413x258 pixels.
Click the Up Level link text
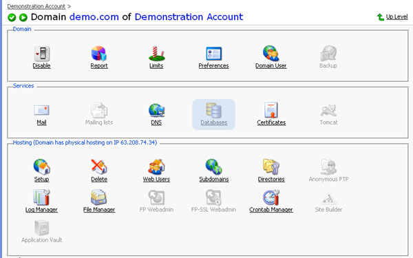click(396, 17)
